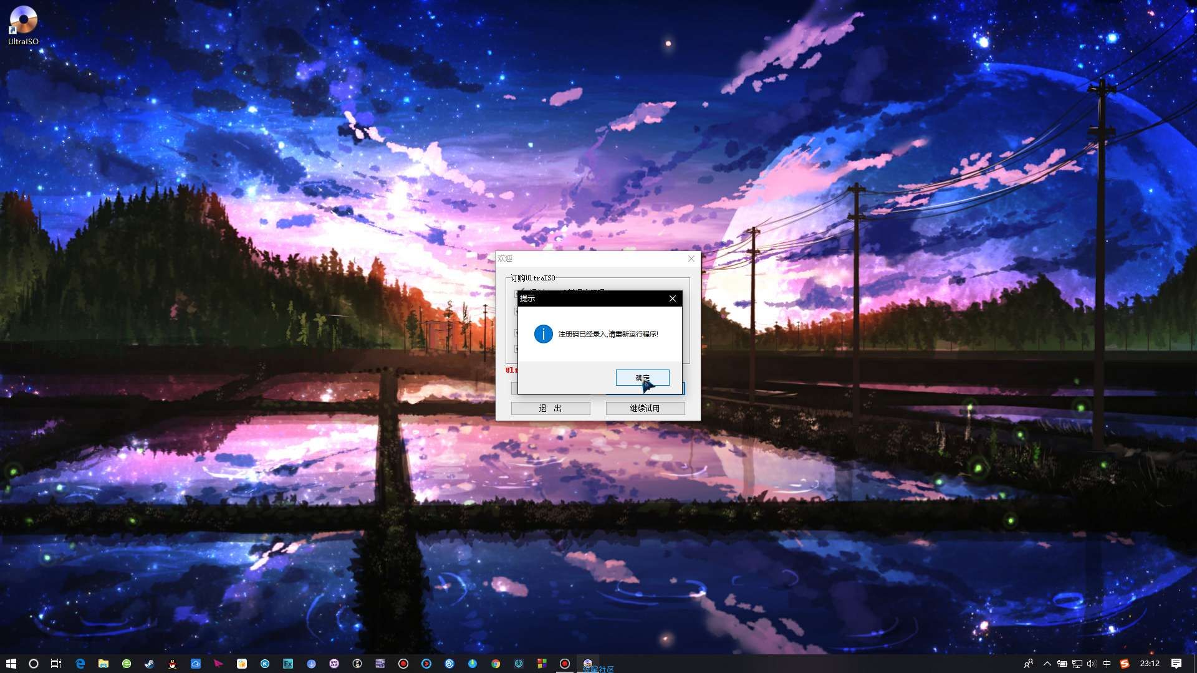Open the teal power-ring taskbar icon
Screen dimensions: 1197x673
pyautogui.click(x=519, y=664)
